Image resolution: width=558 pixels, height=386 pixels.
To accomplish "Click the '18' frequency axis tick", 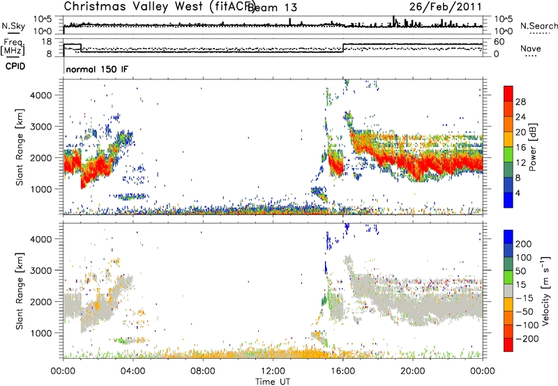I will point(47,42).
